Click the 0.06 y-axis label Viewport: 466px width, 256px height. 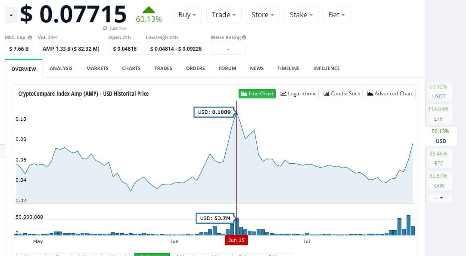[21, 160]
